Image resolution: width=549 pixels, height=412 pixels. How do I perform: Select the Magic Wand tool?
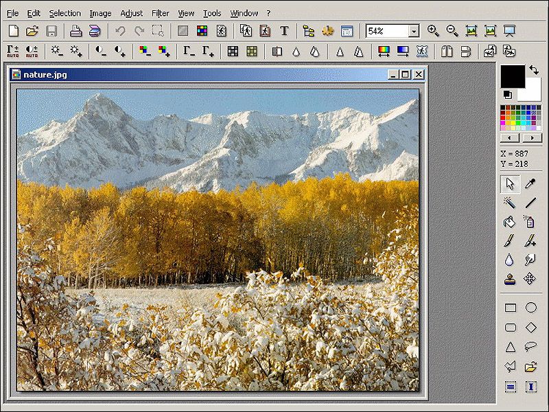point(509,203)
